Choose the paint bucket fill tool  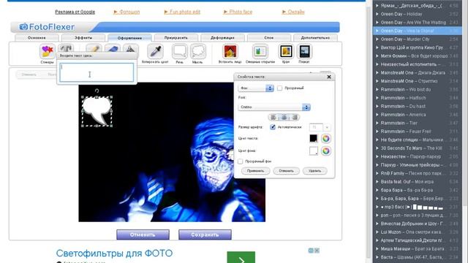click(x=130, y=48)
